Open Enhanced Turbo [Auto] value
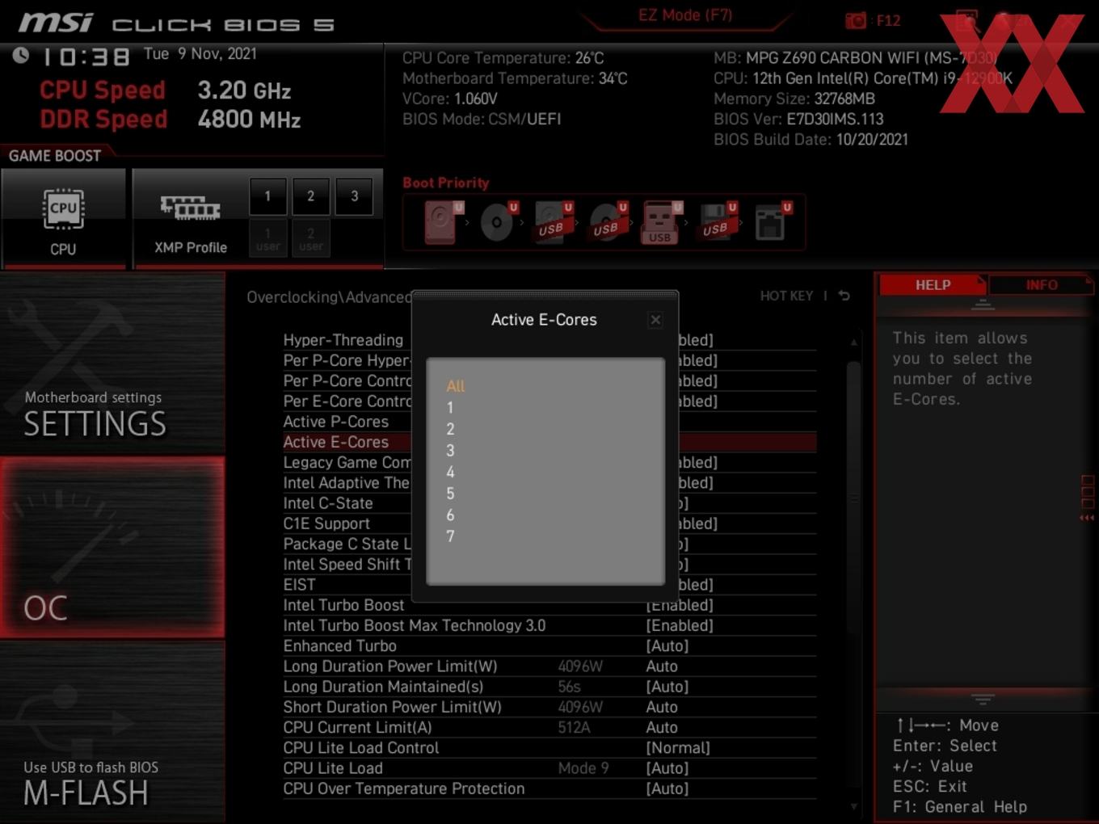Viewport: 1099px width, 824px height. click(x=667, y=646)
